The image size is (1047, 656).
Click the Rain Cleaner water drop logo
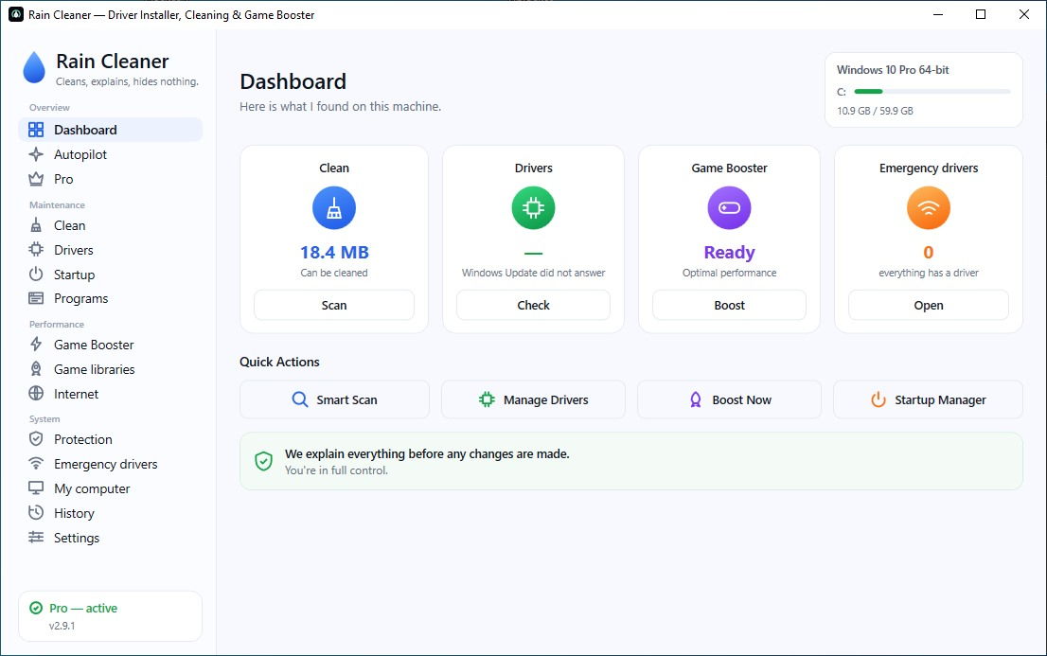(x=34, y=67)
